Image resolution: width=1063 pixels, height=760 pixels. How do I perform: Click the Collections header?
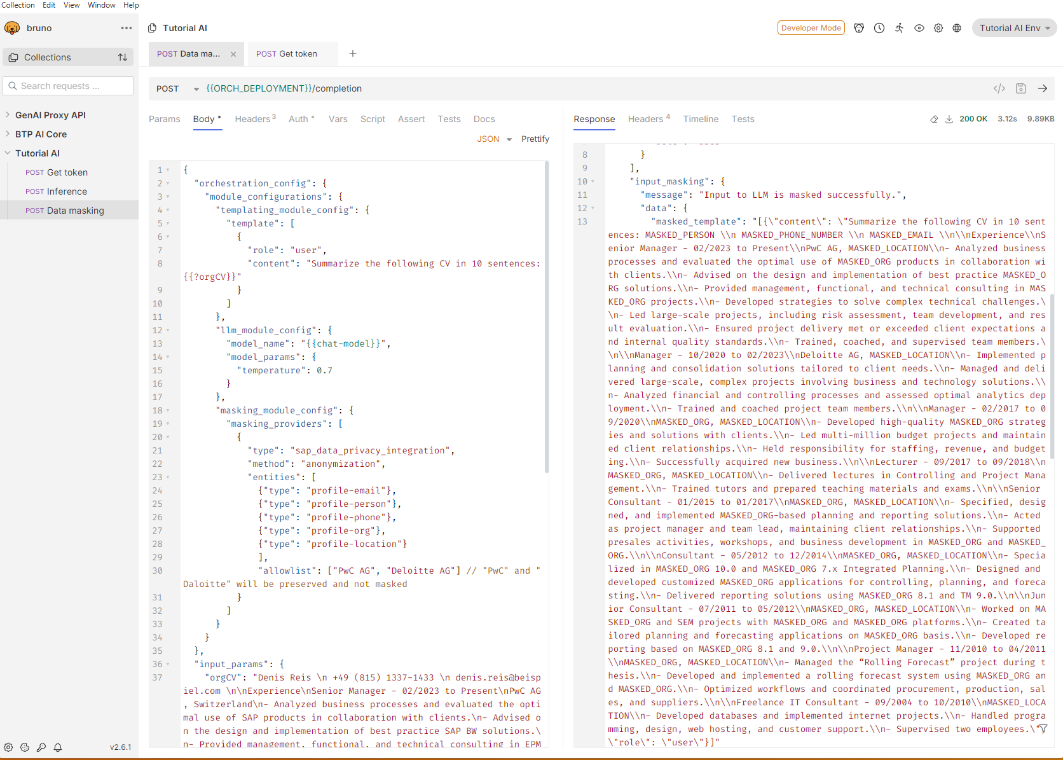coord(68,57)
